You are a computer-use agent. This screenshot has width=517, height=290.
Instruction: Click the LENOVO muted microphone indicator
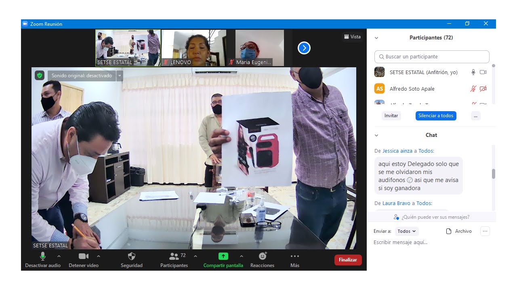coord(166,62)
